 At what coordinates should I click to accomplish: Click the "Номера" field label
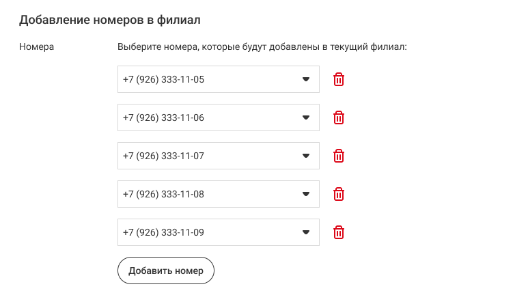tap(37, 47)
